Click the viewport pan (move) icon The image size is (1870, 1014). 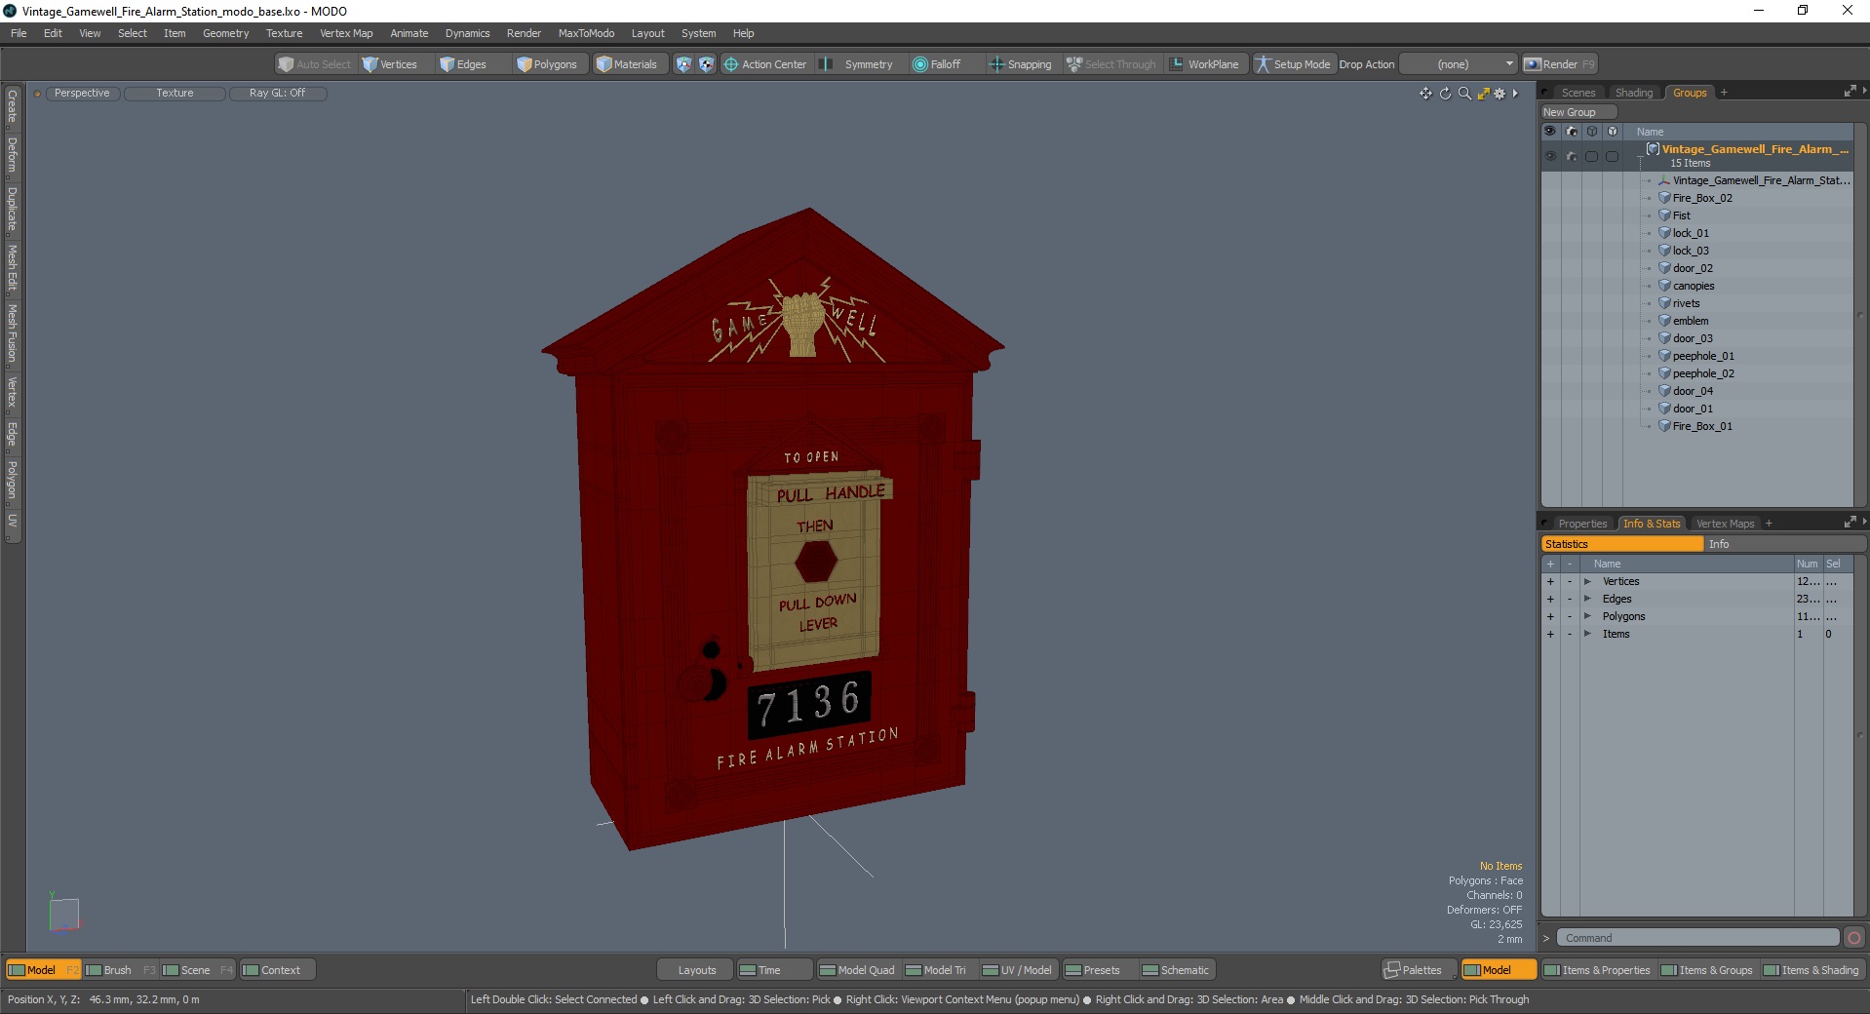pos(1425,94)
